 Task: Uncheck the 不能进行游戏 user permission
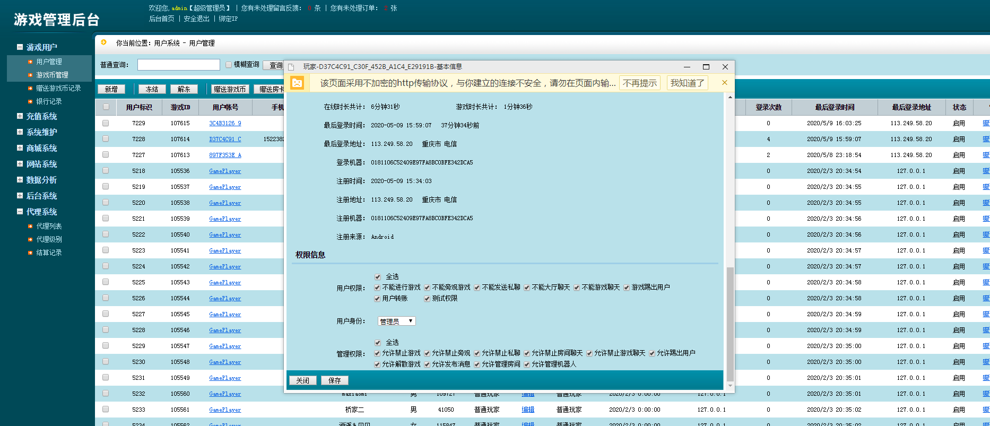(x=377, y=288)
